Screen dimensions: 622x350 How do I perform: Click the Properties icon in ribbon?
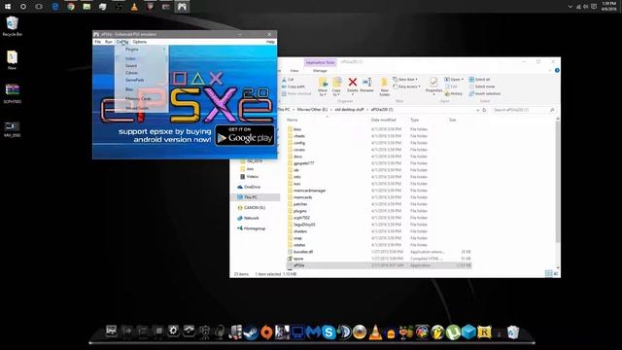433,86
